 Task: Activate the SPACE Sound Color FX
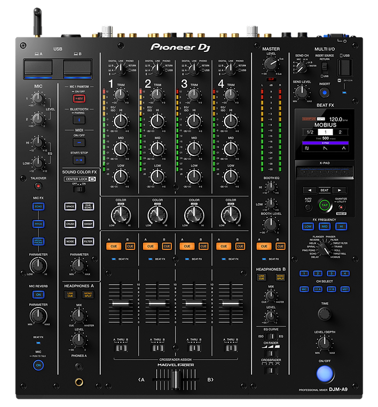pyautogui.click(x=70, y=207)
